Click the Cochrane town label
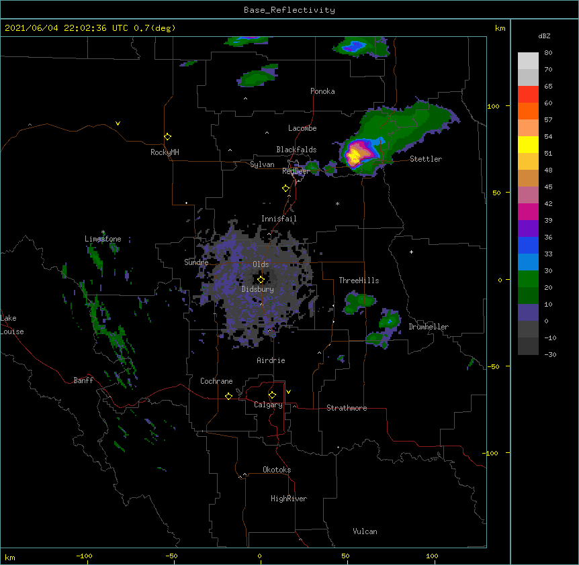 (x=216, y=381)
